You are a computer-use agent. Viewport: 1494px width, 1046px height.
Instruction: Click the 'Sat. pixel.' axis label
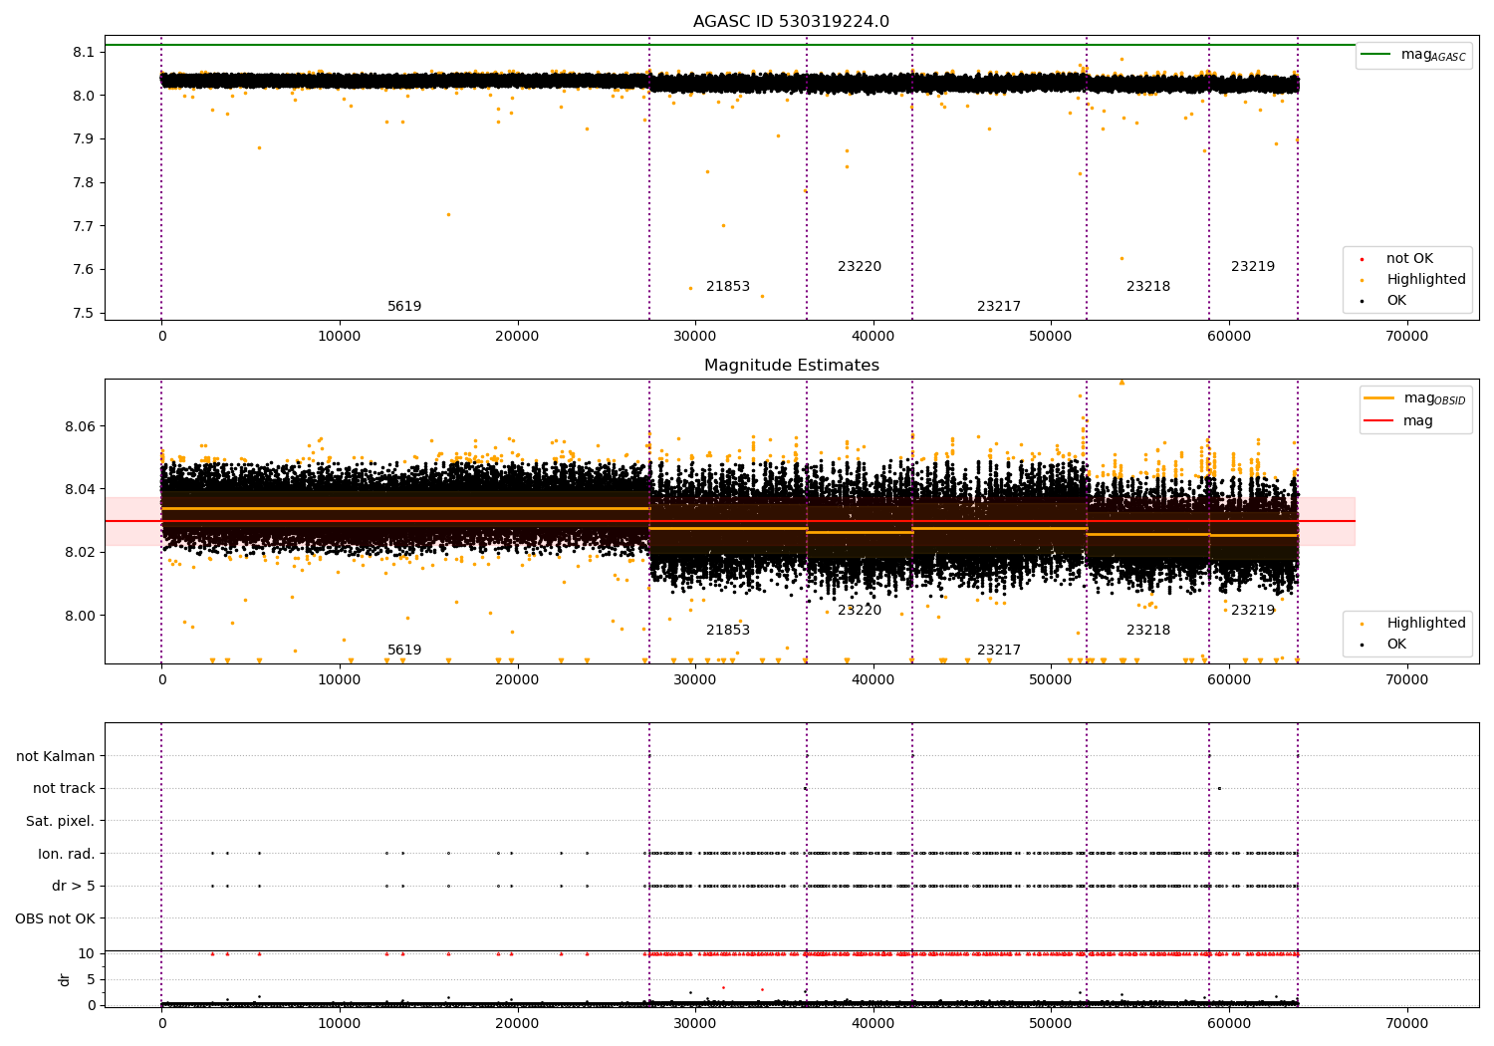[60, 821]
